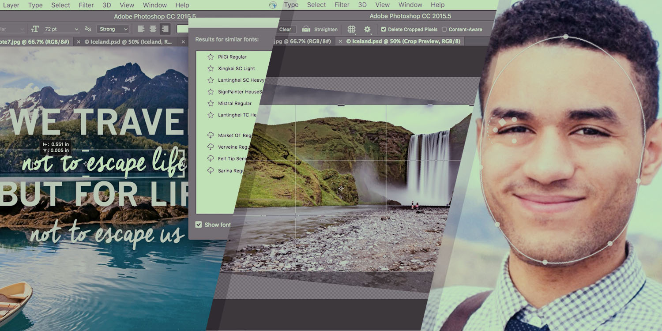The height and width of the screenshot is (331, 662).
Task: Open the crop overlay grid options
Action: [x=351, y=29]
